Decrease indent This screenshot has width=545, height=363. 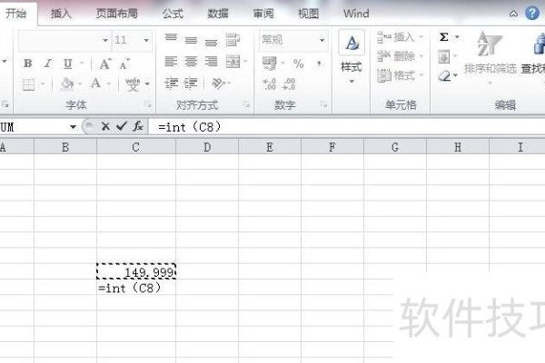171,83
